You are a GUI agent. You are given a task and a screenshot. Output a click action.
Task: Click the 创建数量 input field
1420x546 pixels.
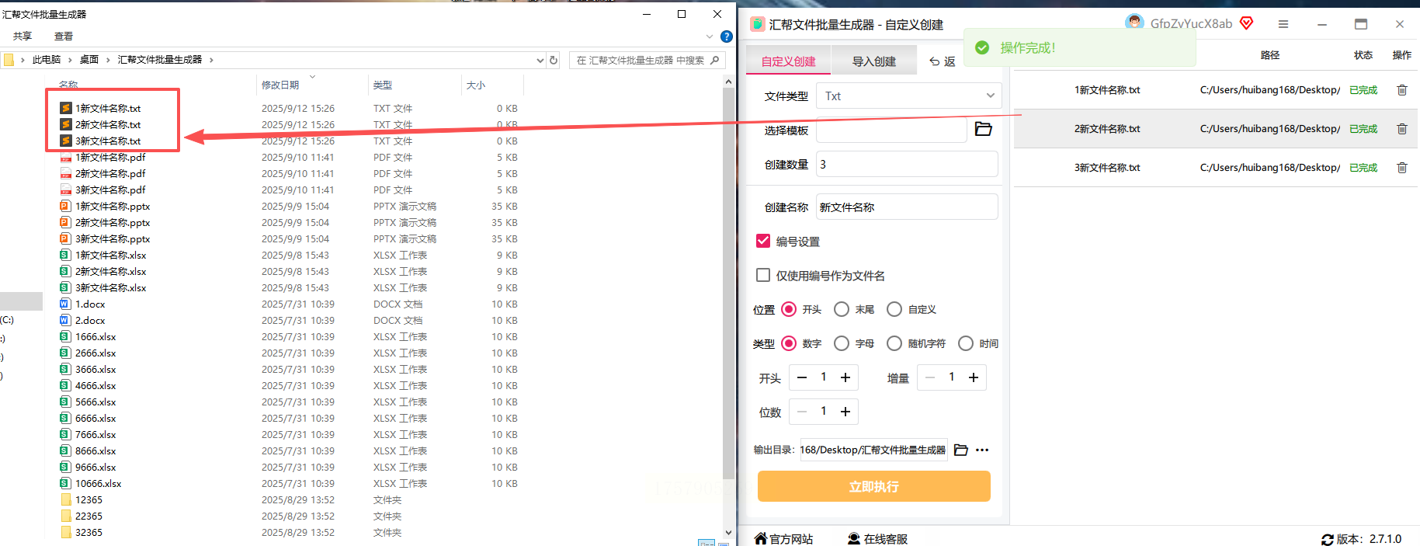[907, 164]
